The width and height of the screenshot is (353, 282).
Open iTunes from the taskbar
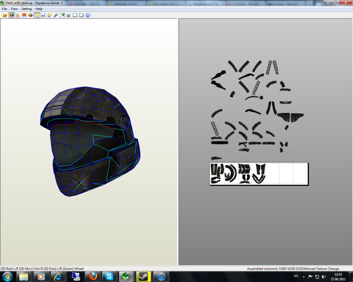[161, 276]
